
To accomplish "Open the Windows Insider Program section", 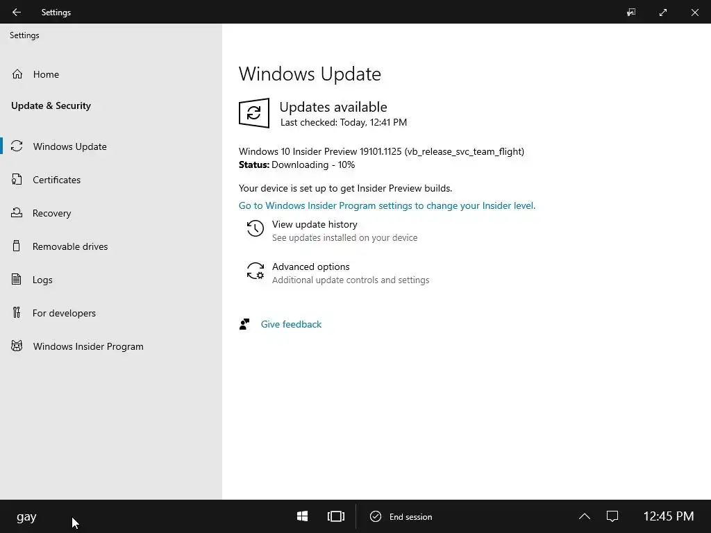I will point(88,346).
